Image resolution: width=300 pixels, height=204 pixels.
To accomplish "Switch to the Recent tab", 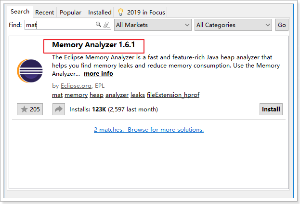I will pos(44,12).
